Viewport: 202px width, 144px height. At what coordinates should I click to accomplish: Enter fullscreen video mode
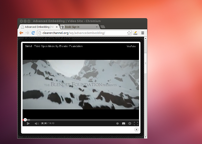point(136,123)
